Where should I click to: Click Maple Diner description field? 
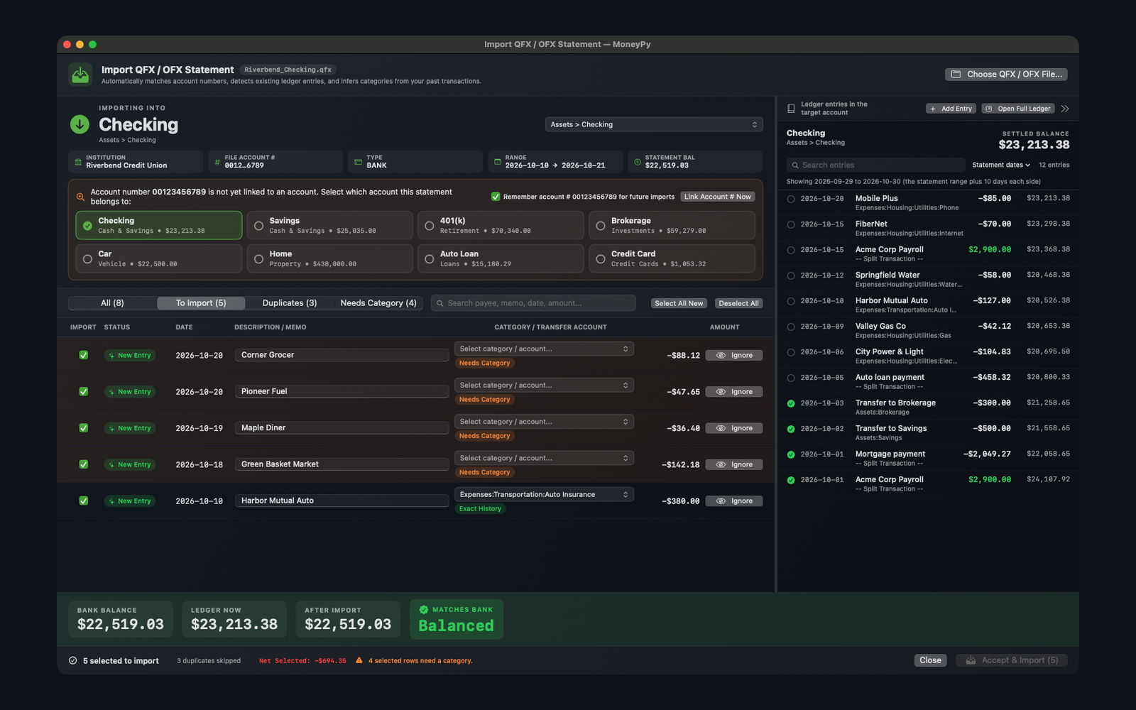click(342, 428)
